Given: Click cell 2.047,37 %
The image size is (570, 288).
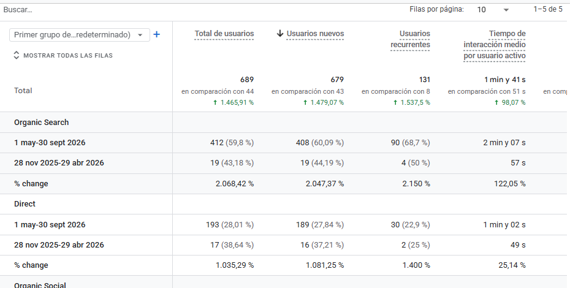Looking at the screenshot, I should click(325, 184).
